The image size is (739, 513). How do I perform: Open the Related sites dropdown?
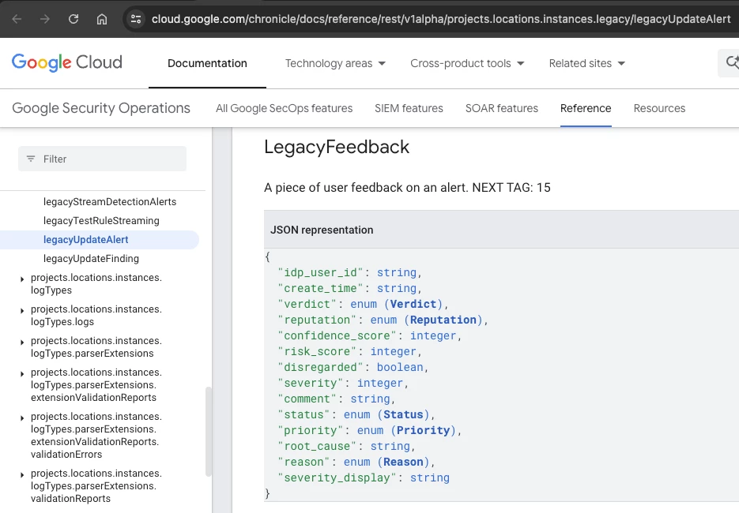586,63
